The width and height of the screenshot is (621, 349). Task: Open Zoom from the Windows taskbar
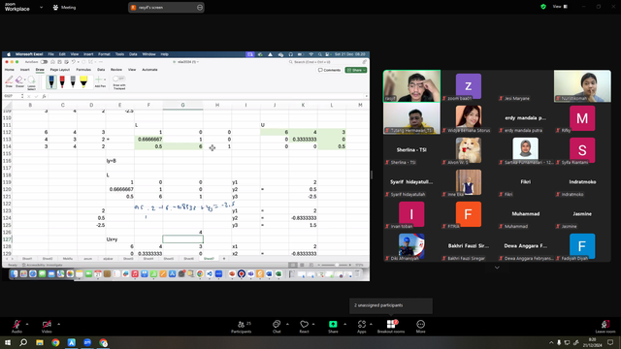pos(87,342)
